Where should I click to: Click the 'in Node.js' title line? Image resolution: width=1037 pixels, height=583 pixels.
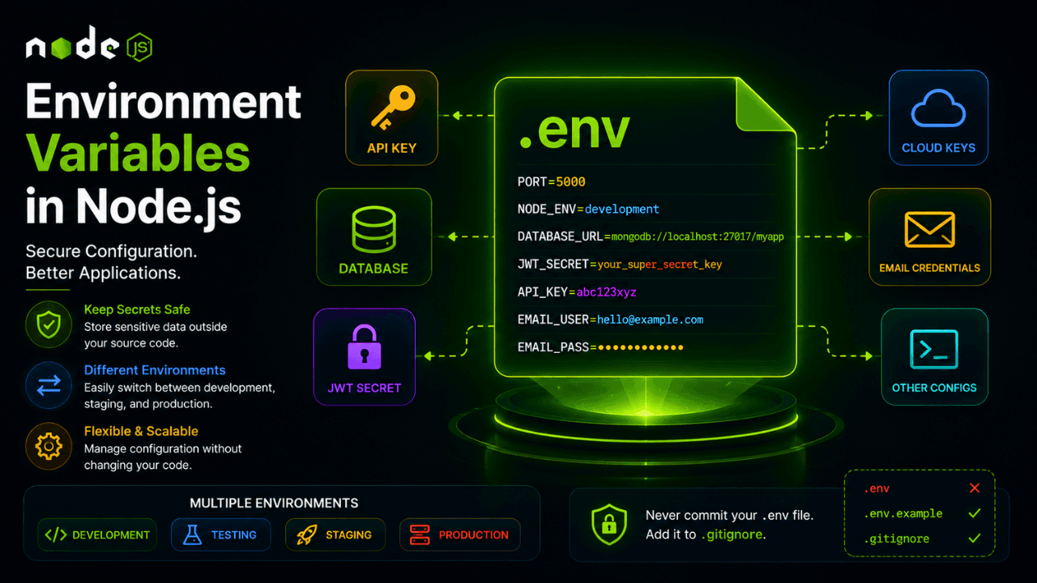(x=134, y=206)
